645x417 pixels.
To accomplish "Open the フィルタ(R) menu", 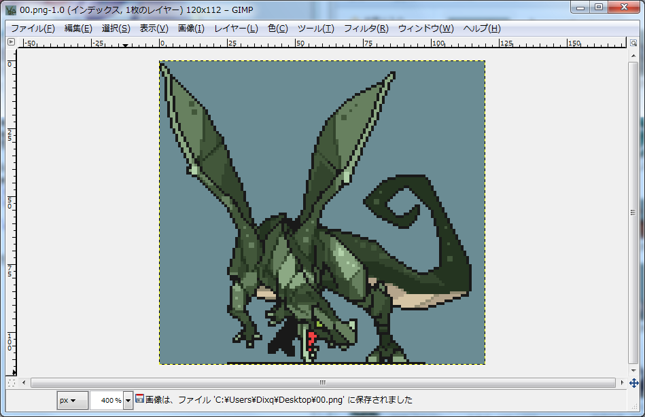I will 366,28.
